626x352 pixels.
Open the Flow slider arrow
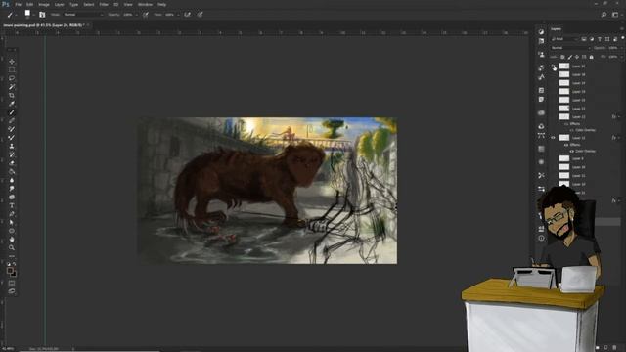[178, 15]
